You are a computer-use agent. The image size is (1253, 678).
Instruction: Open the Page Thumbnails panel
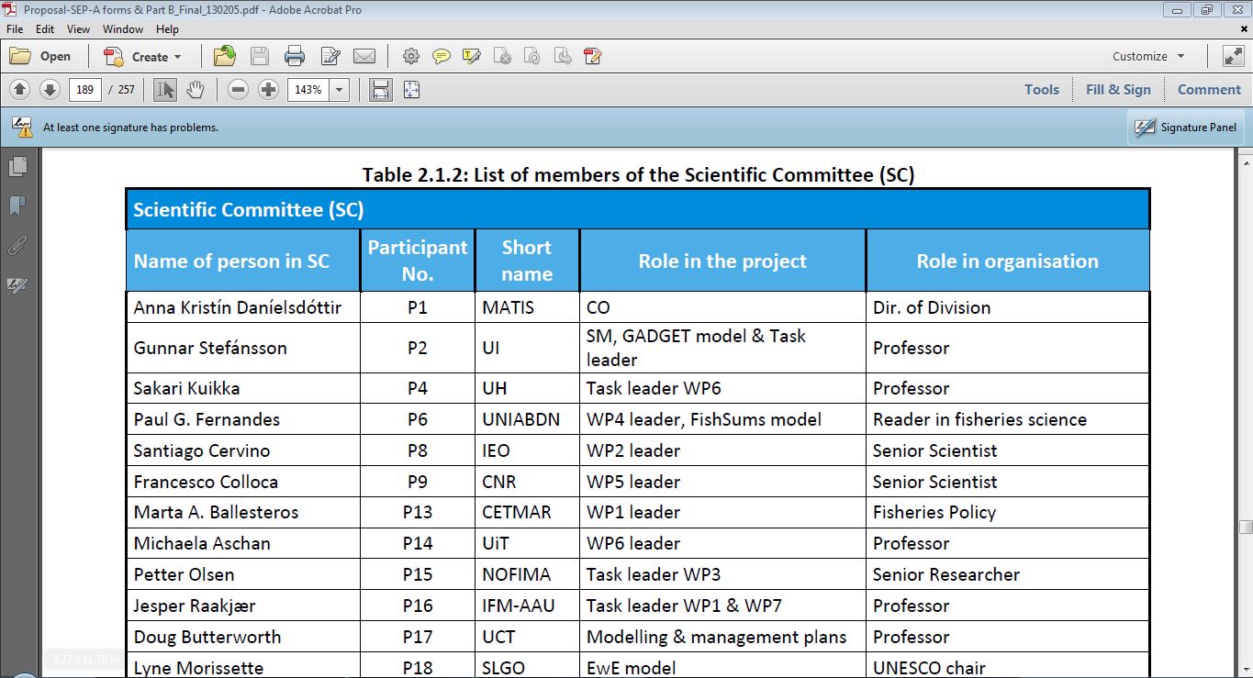[x=17, y=167]
